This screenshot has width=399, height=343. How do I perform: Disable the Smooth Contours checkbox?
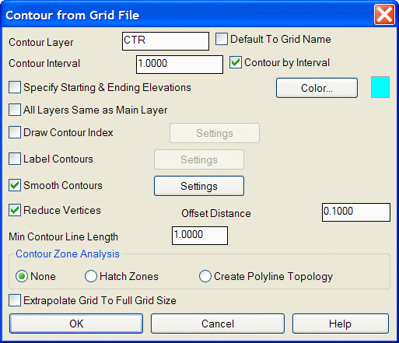[x=15, y=185]
